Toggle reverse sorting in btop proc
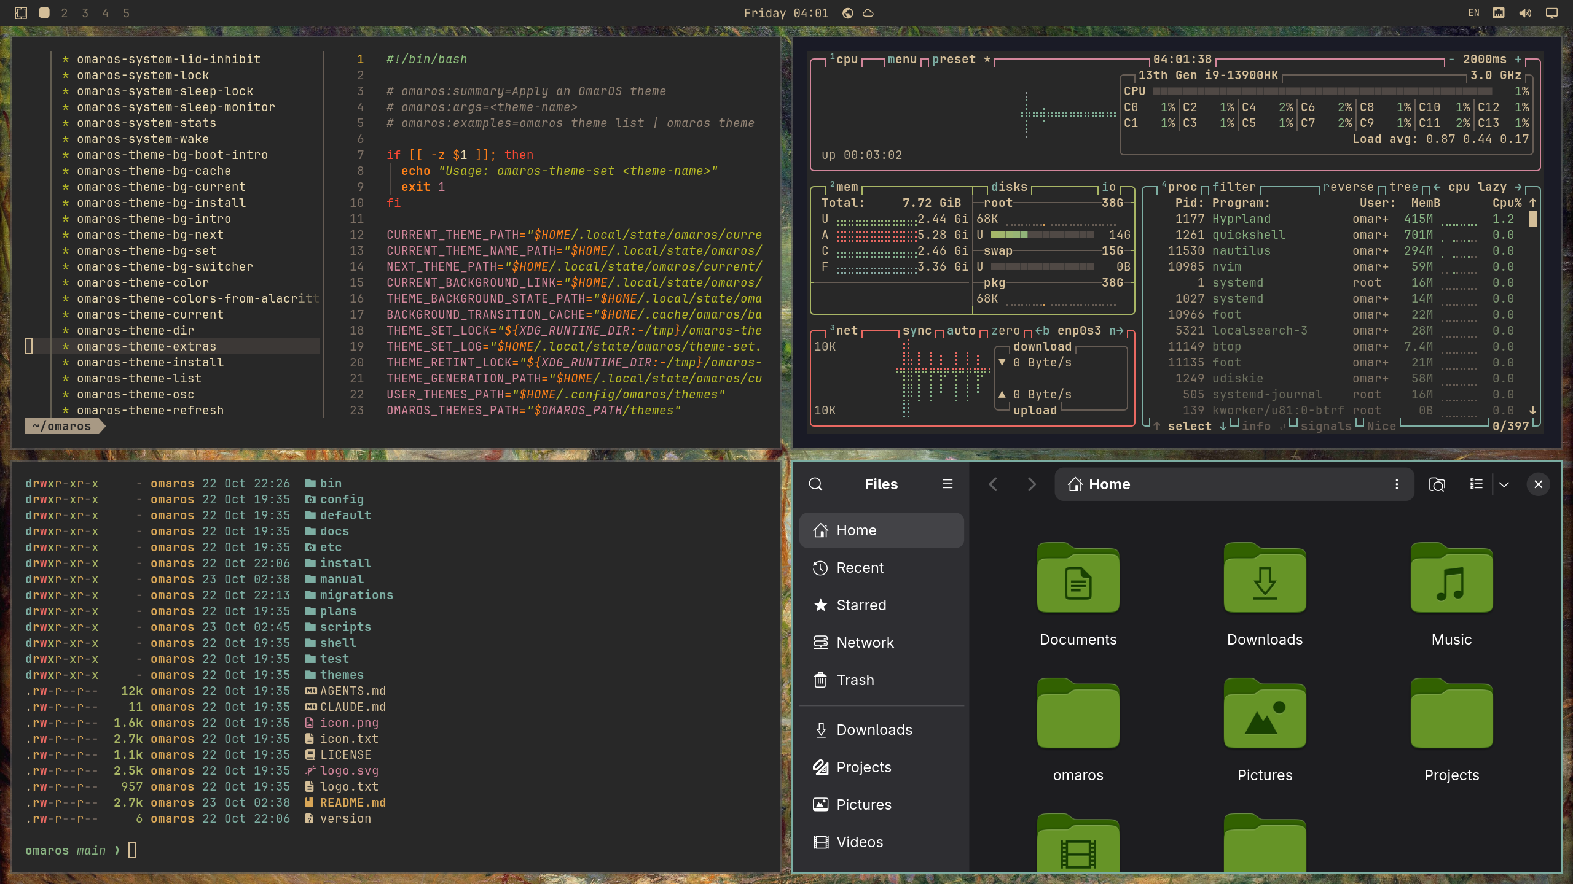The height and width of the screenshot is (884, 1573). pos(1348,187)
